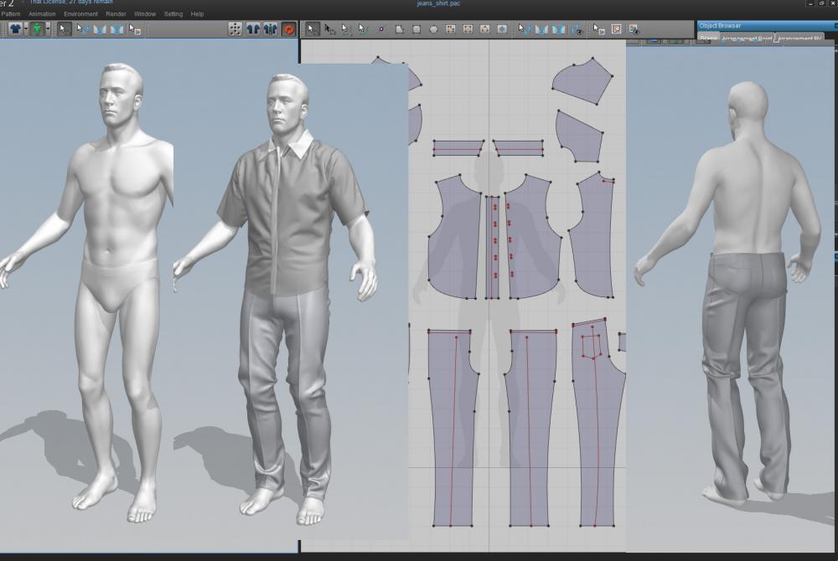Click the reset 3D arrangement shirt icon

(253, 28)
